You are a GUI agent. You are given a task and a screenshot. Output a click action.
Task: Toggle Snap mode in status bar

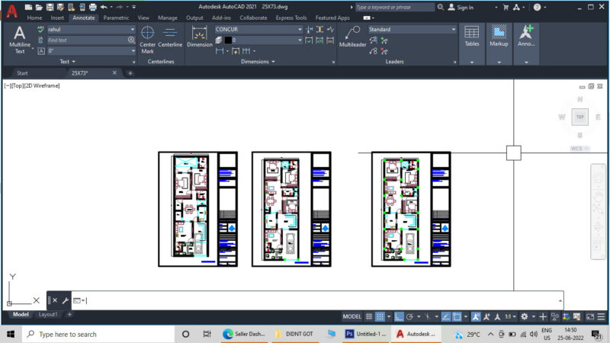380,316
